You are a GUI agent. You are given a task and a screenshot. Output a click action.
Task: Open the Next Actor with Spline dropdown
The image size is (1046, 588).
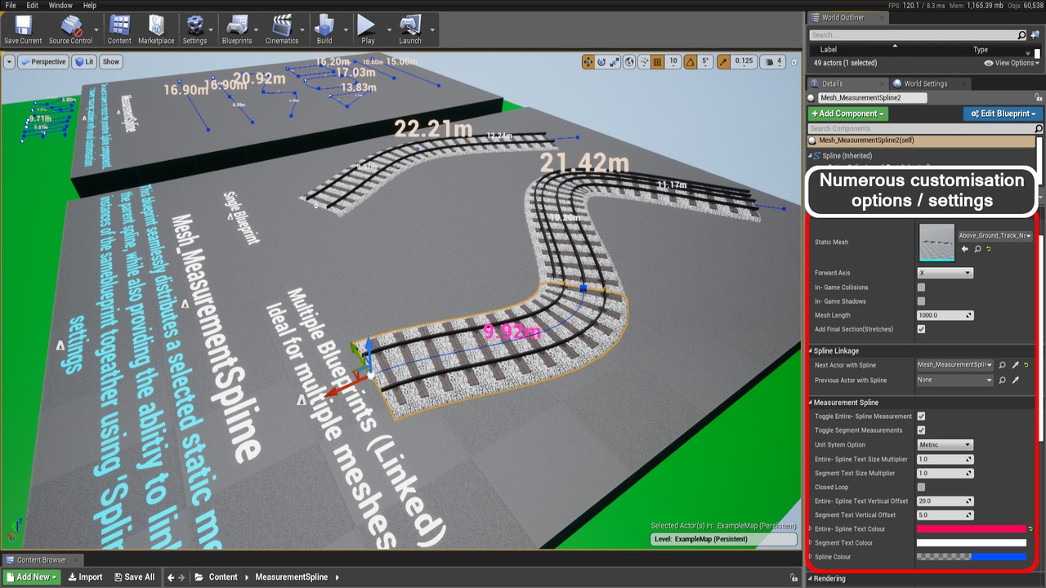tap(955, 365)
